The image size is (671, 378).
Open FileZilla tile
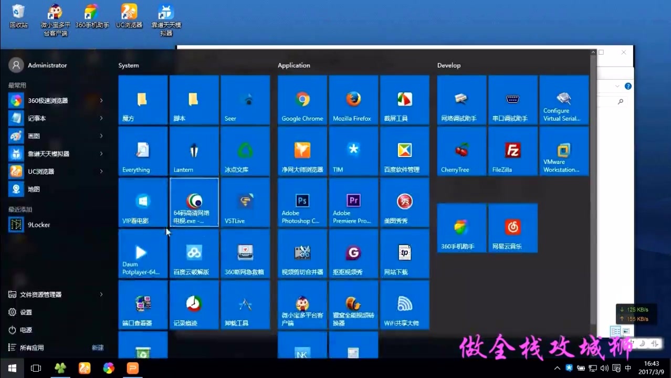click(x=513, y=151)
